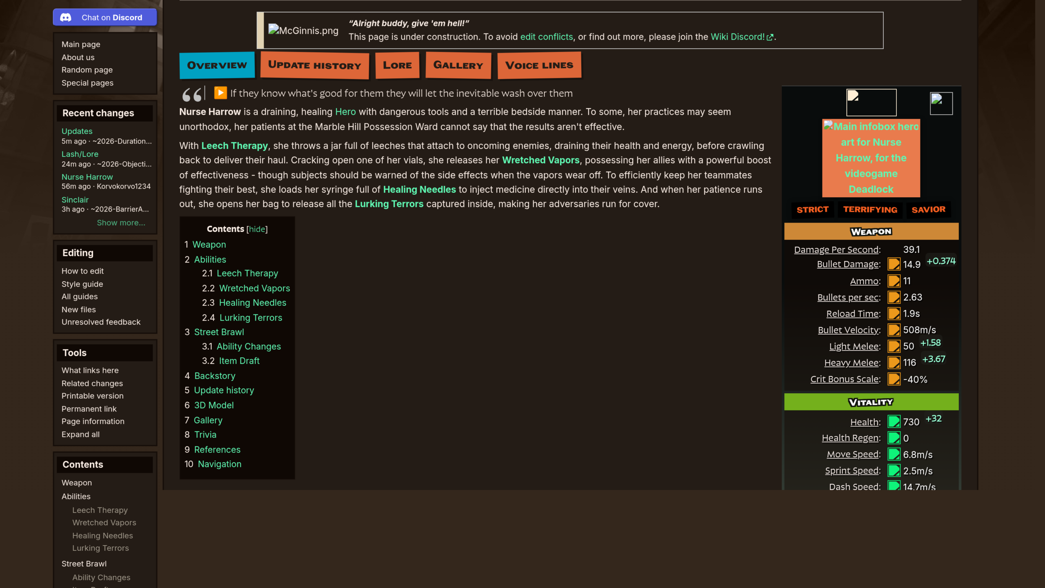Open the Leech Therapy ability link
This screenshot has width=1045, height=588.
coord(234,146)
